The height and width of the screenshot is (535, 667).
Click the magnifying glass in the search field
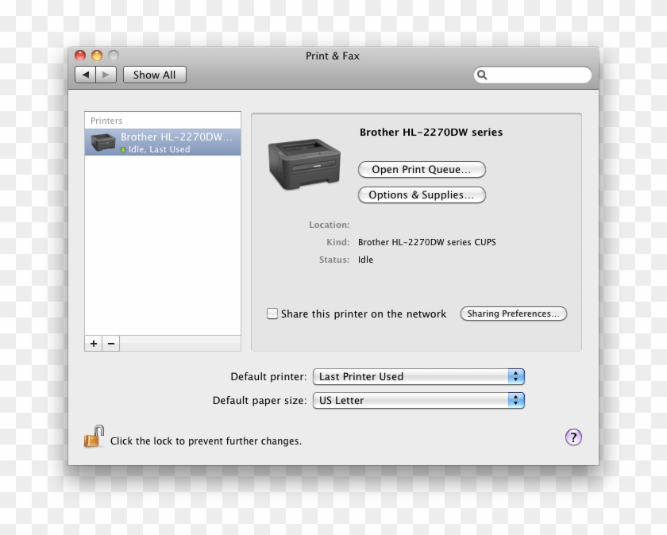click(482, 75)
